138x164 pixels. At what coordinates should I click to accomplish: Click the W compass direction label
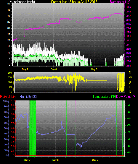130,77
